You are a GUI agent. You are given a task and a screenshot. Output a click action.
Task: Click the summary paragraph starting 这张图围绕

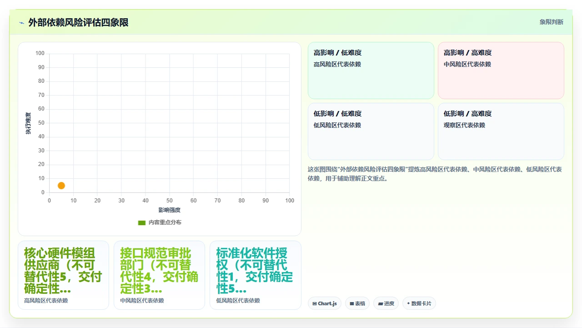click(x=435, y=174)
